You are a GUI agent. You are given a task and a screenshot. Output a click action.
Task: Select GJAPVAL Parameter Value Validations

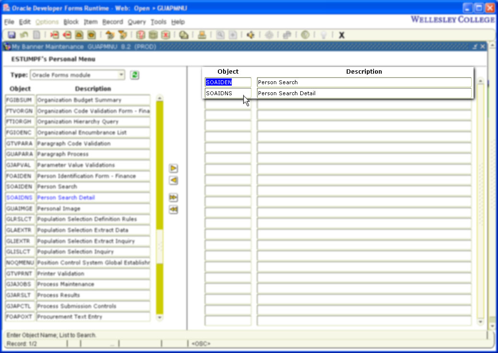tap(78, 165)
